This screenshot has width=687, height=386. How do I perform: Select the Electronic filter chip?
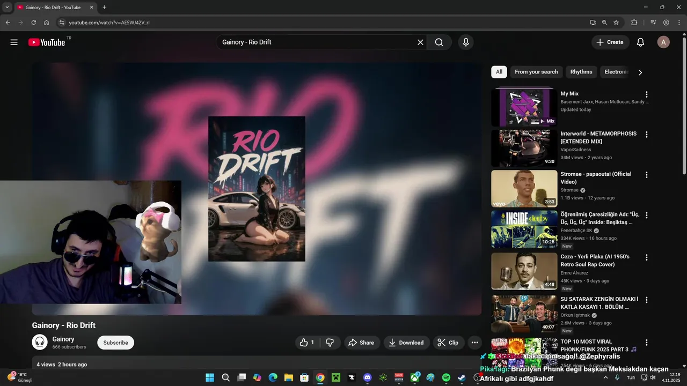click(616, 72)
